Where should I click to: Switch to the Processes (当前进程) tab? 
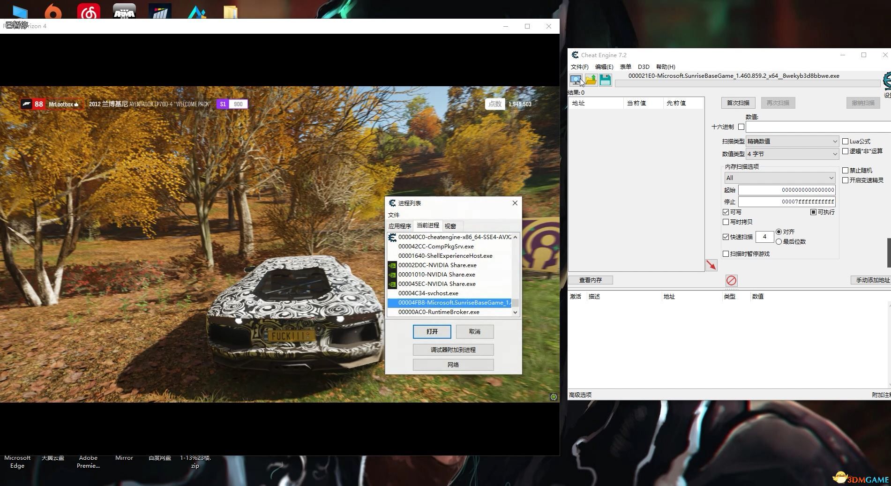pyautogui.click(x=427, y=225)
